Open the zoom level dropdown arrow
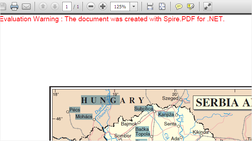The height and width of the screenshot is (141, 252). click(134, 7)
